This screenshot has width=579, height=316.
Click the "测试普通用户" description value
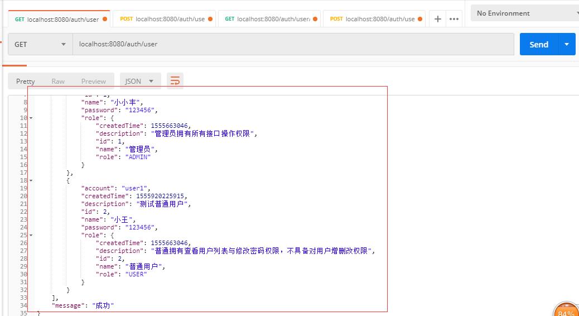tap(162, 204)
